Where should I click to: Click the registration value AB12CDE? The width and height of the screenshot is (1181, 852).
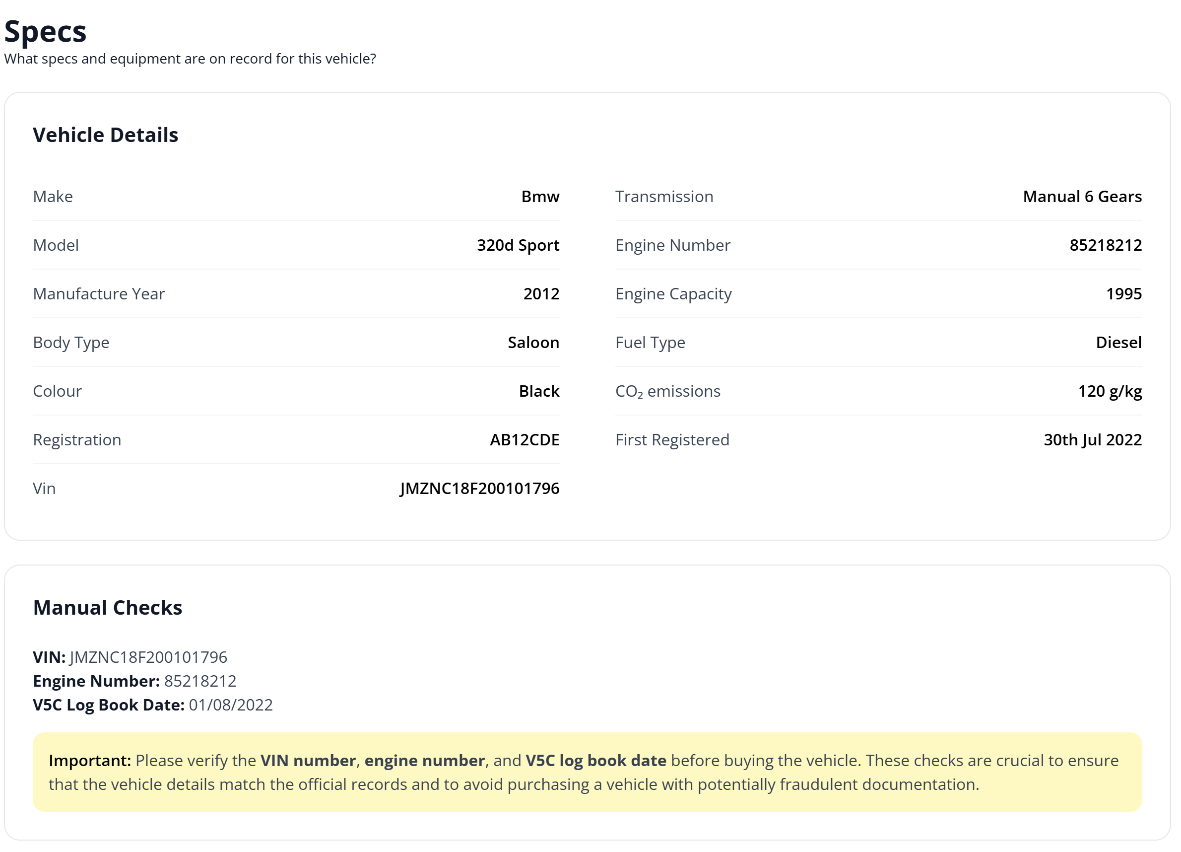[525, 440]
